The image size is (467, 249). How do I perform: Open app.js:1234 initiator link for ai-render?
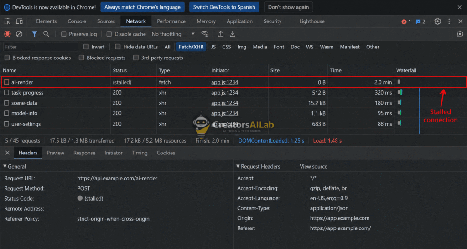point(224,82)
